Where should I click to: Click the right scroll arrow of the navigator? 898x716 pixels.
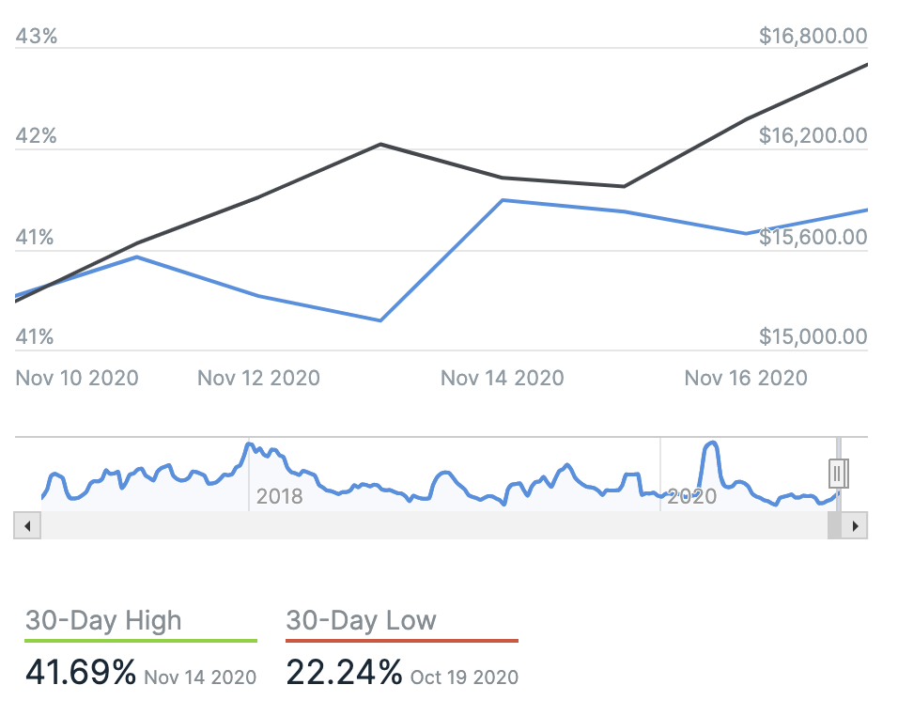855,526
